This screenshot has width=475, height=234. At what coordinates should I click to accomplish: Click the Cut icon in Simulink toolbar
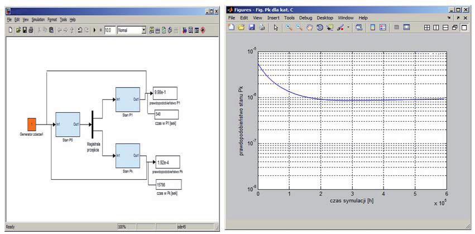(39, 30)
